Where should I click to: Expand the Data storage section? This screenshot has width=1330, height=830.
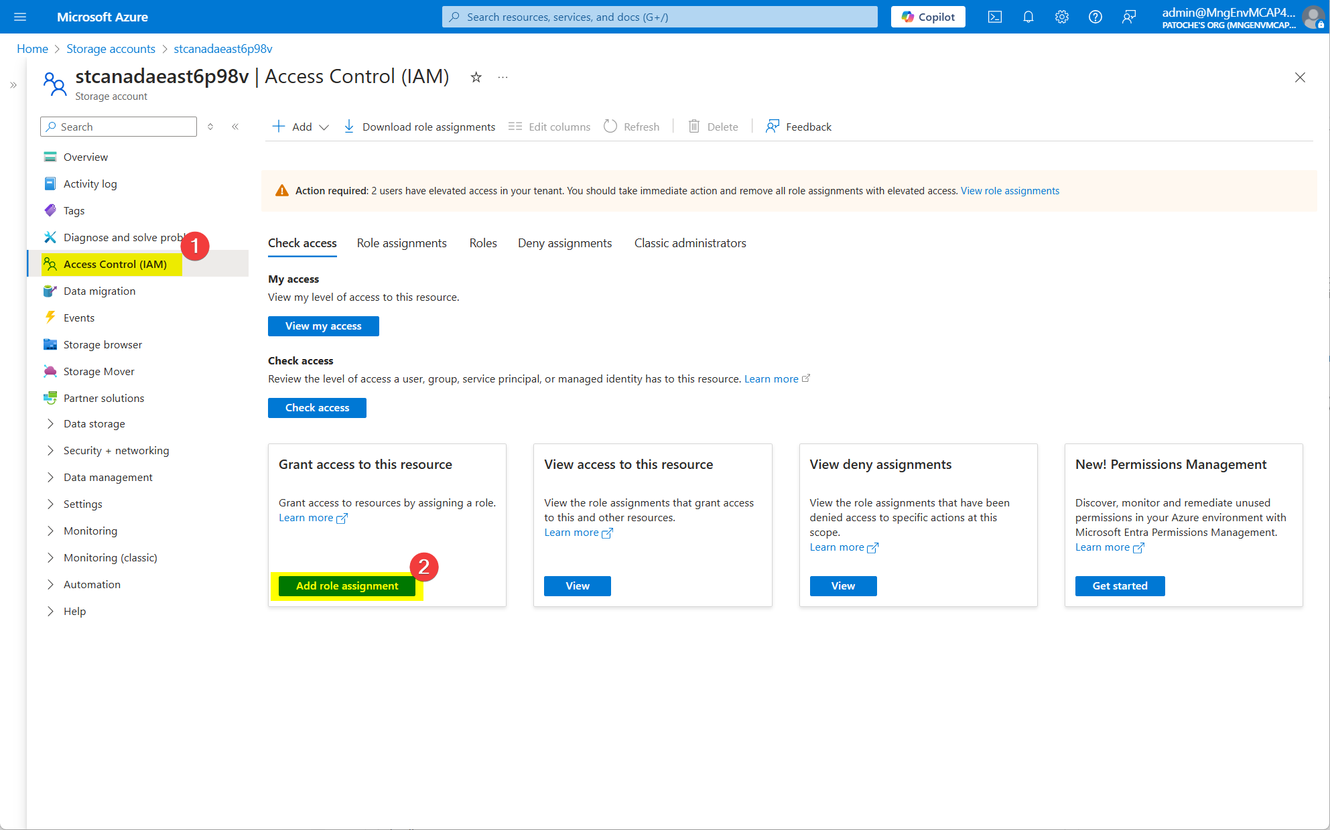[x=94, y=424]
